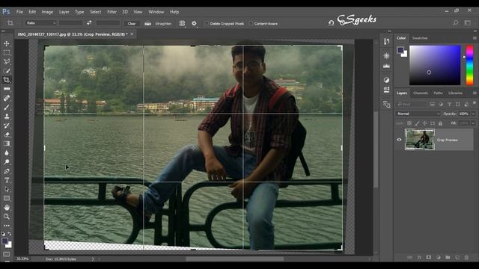
Task: Switch to the Paths tab
Action: tap(438, 93)
